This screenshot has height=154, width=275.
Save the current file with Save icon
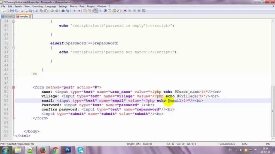pos(12,11)
